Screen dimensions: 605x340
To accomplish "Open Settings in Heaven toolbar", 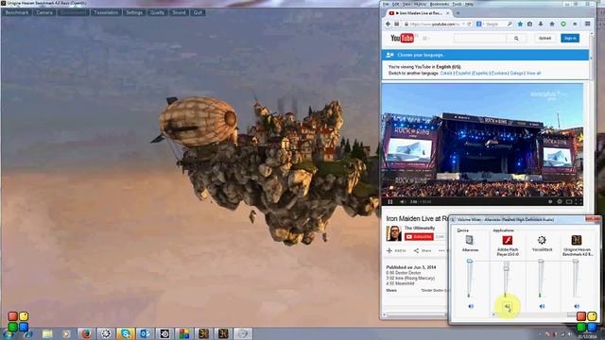I will 134,12.
